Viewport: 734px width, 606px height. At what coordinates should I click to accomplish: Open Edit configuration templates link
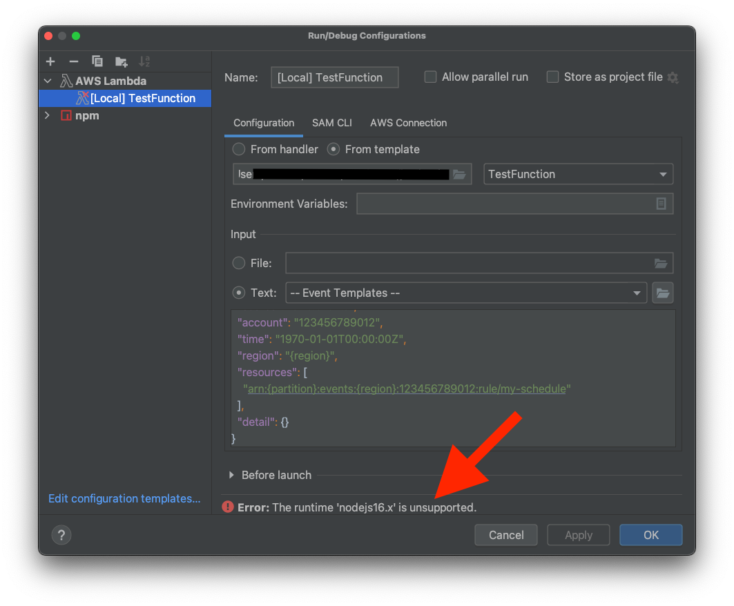click(x=124, y=498)
